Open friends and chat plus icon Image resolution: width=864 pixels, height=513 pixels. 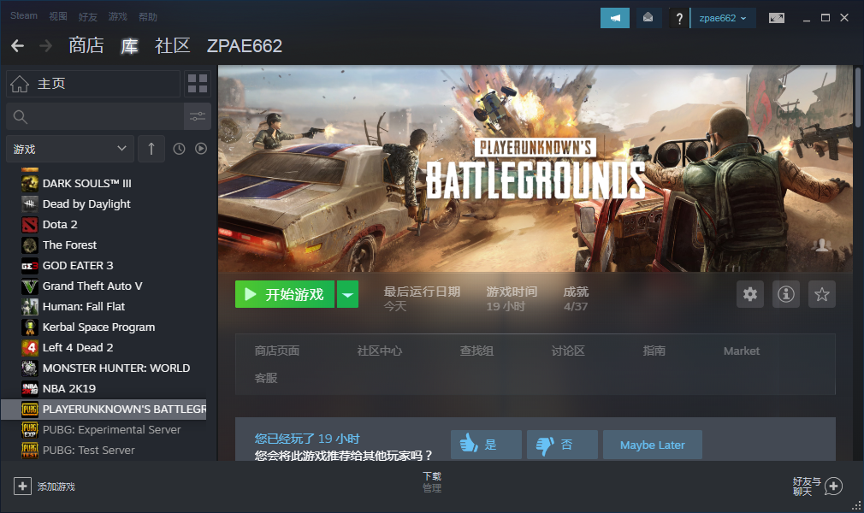(833, 486)
